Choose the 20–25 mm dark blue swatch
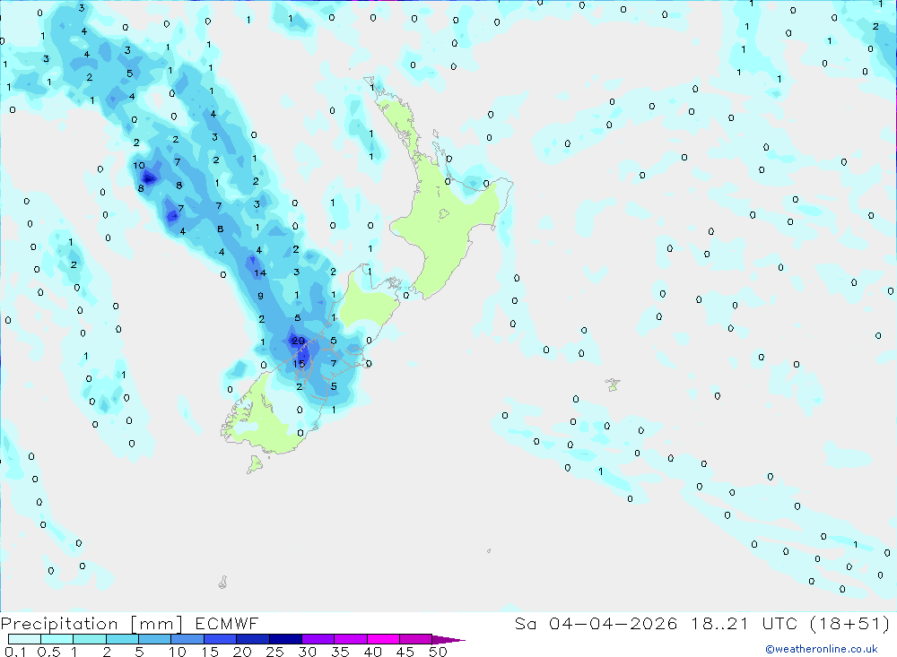897x657 pixels. tap(253, 639)
